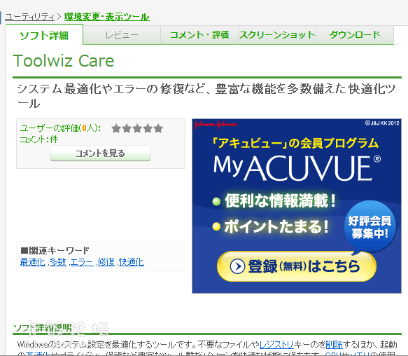Click the first rating star
The width and height of the screenshot is (408, 356).
point(116,128)
